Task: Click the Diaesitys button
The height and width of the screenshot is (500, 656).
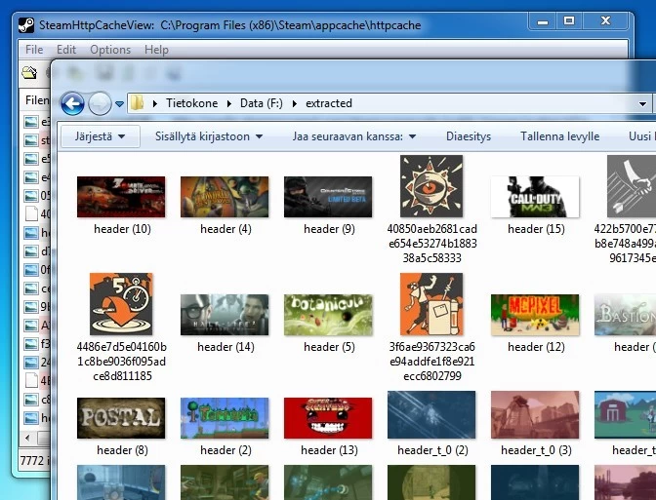Action: pos(468,136)
